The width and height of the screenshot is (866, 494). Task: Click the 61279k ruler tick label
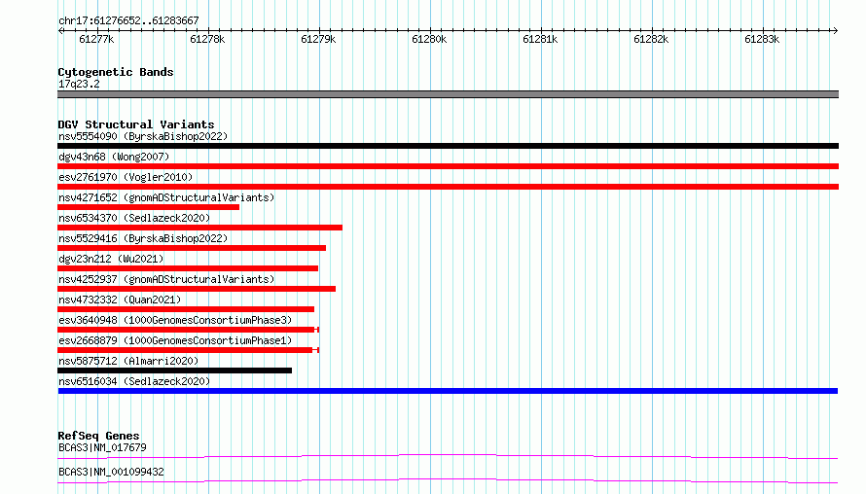319,39
